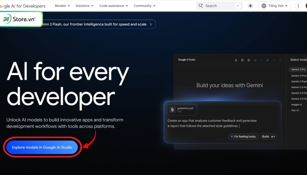
Task: Click the I'm feeling lucky button
Action: tap(243, 137)
